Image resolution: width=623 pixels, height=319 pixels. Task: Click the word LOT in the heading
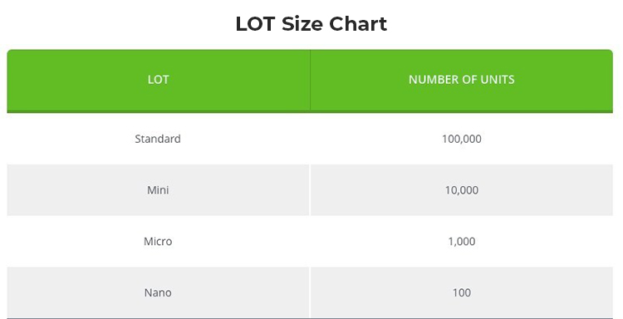coord(255,24)
